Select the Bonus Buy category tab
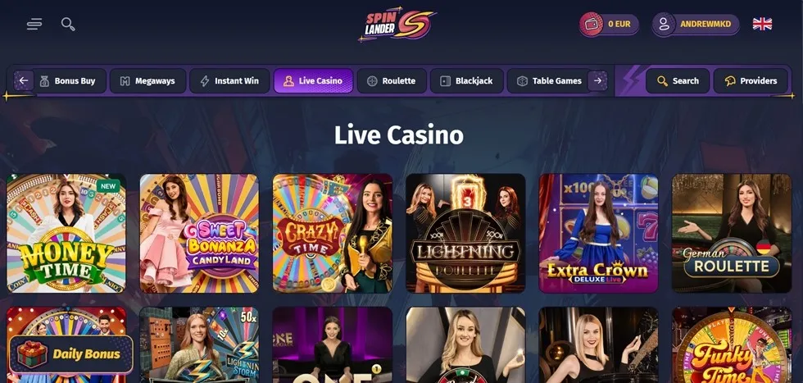The width and height of the screenshot is (803, 383). (x=67, y=81)
